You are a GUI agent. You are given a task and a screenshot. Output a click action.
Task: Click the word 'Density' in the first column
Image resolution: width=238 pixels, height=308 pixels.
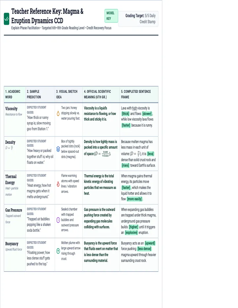click(10, 142)
